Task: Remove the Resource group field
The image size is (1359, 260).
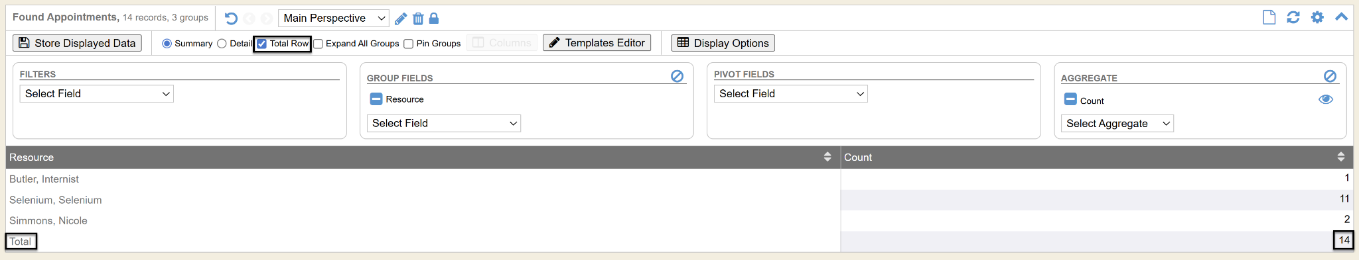Action: 376,99
